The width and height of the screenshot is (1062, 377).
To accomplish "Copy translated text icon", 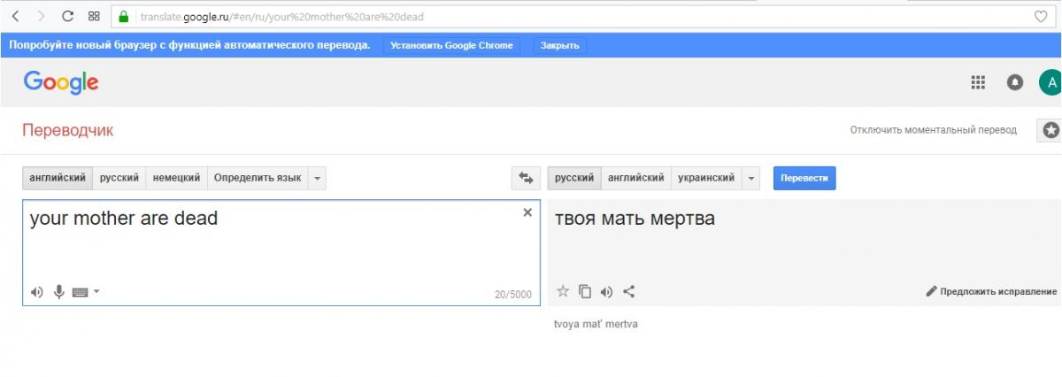I will [585, 291].
